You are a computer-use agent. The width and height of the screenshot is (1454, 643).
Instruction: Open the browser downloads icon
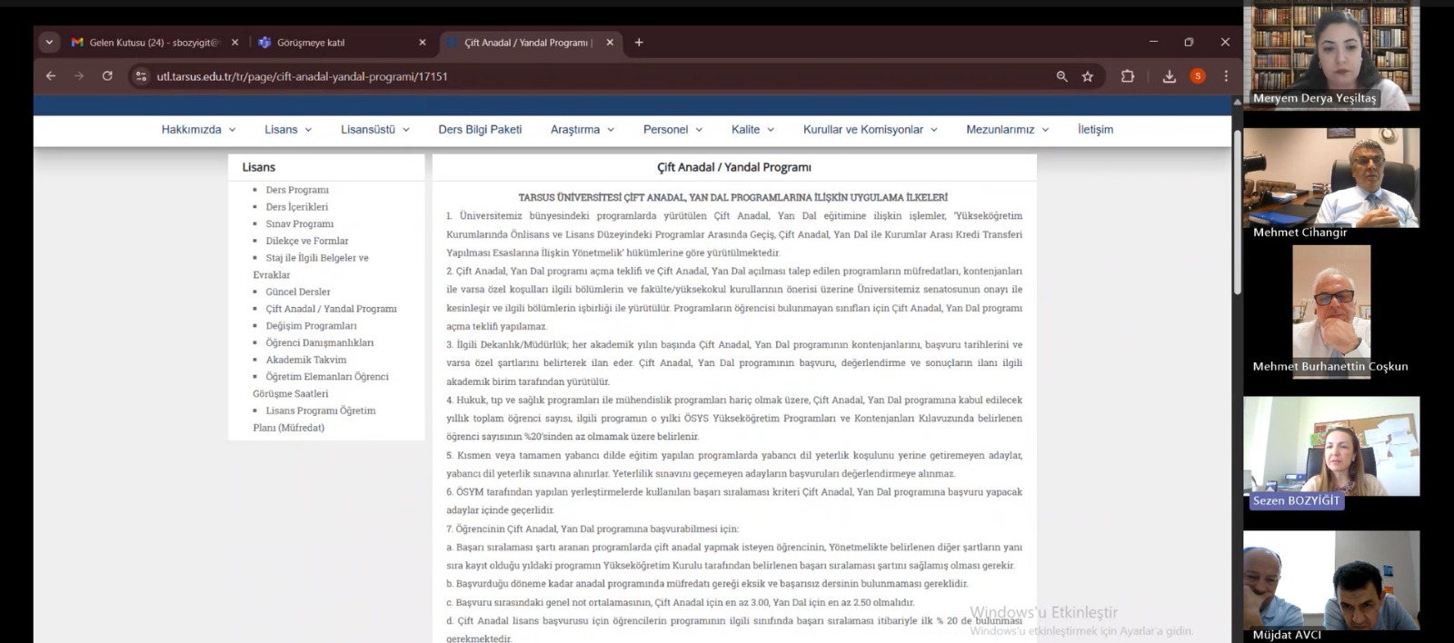pyautogui.click(x=1170, y=76)
